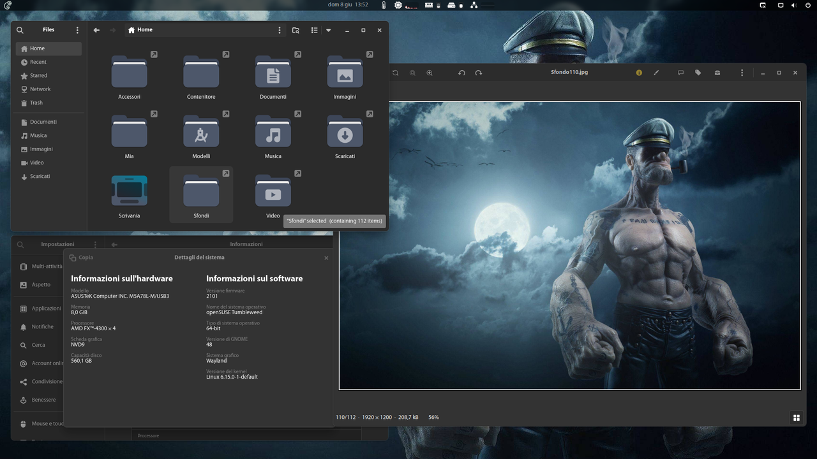Open Trash in the Files sidebar
Viewport: 817px width, 459px height.
pos(49,103)
